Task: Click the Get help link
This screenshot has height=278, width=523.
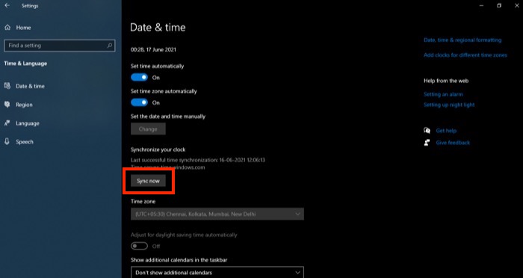Action: [x=446, y=131]
